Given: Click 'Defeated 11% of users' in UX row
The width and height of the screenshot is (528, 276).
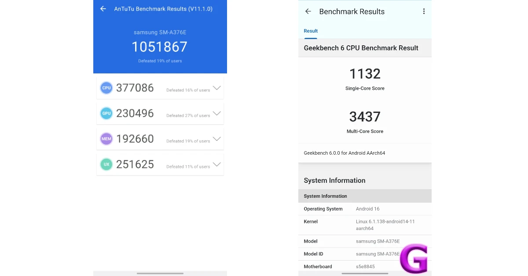Looking at the screenshot, I should click(188, 167).
